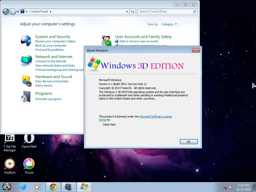
Task: Open Programs heading link
Action: pyautogui.click(x=44, y=93)
